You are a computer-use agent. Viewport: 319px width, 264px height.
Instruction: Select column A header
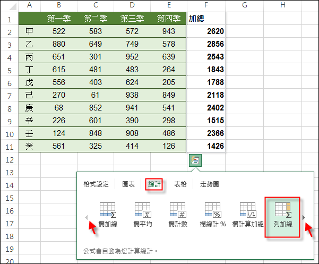(x=30, y=5)
